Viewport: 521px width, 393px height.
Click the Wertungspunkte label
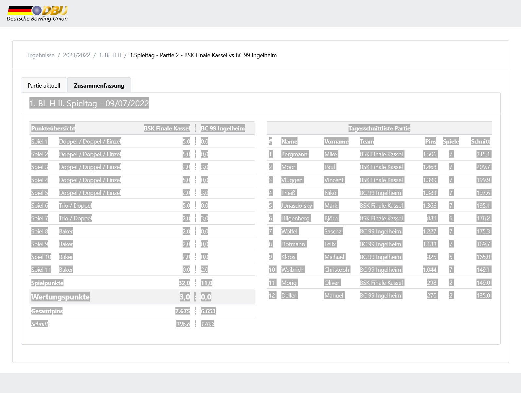point(60,297)
